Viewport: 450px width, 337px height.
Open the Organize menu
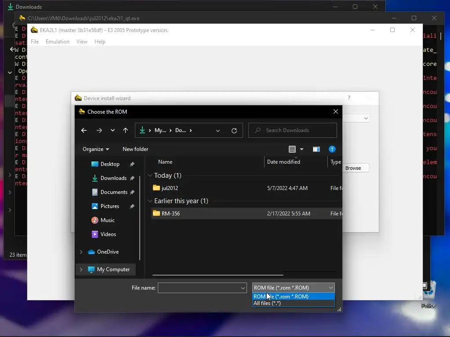click(x=96, y=149)
